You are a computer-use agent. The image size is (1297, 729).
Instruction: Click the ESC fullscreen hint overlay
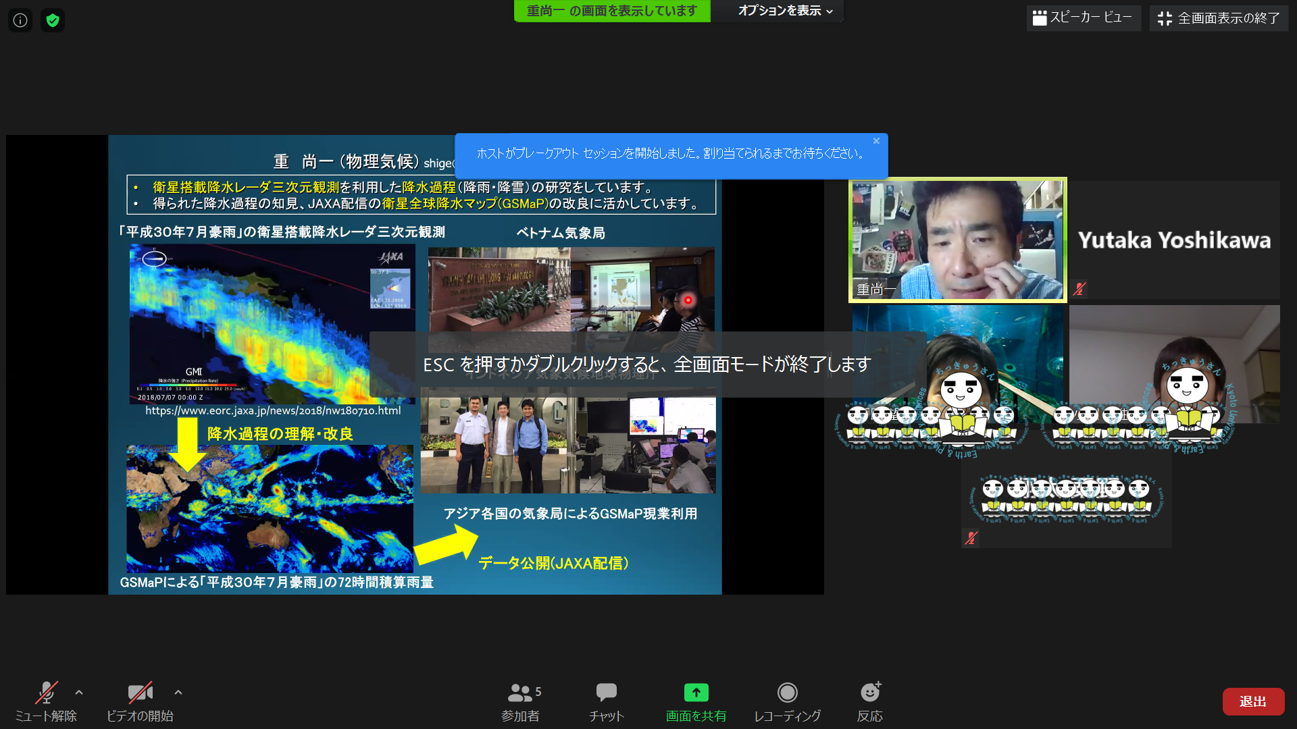[647, 364]
